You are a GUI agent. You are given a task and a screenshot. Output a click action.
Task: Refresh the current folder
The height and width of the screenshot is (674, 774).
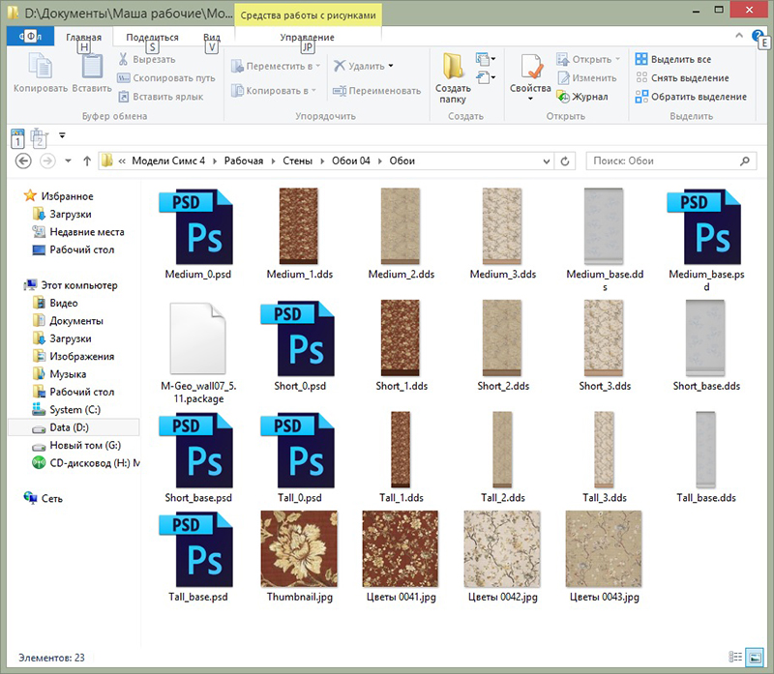click(x=565, y=161)
